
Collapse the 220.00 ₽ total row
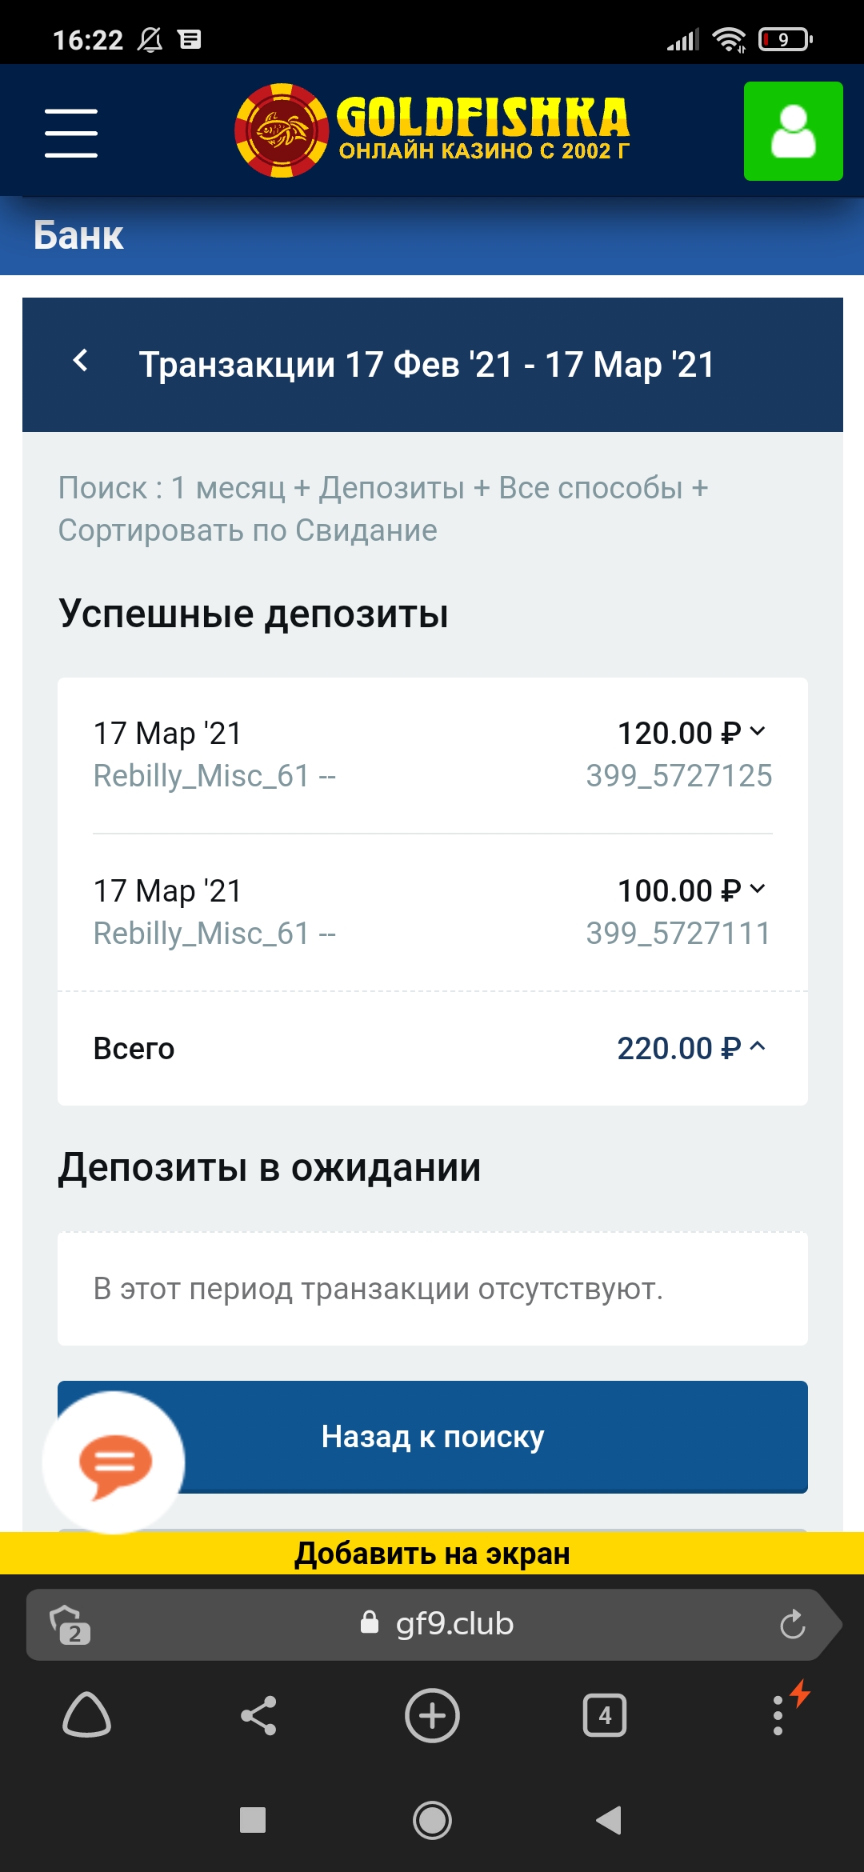pos(758,1046)
